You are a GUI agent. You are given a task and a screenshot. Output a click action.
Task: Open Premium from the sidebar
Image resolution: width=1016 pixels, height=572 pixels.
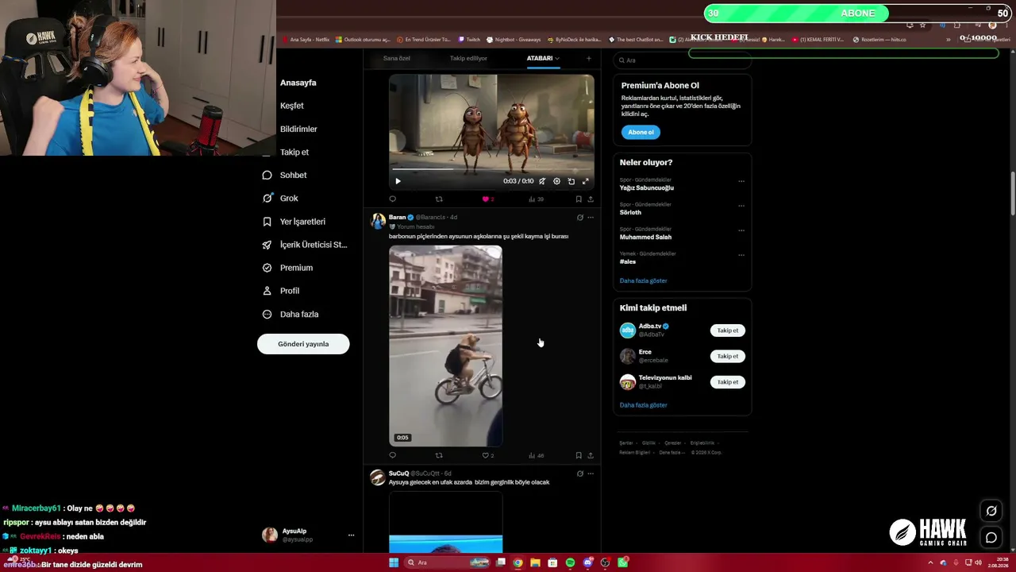(296, 268)
